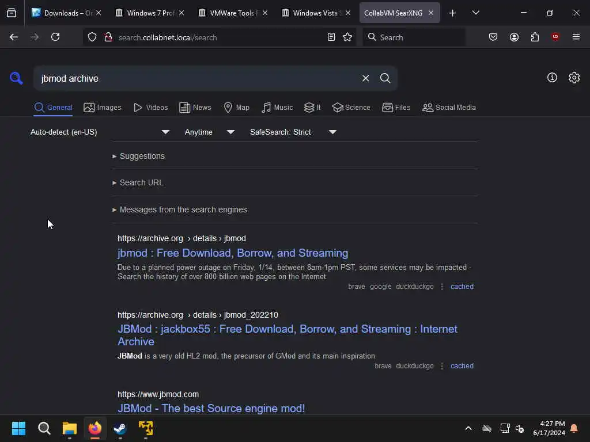Screen dimensions: 590x442
Task: Close the CollabVM SearXNG tab
Action: [x=431, y=13]
